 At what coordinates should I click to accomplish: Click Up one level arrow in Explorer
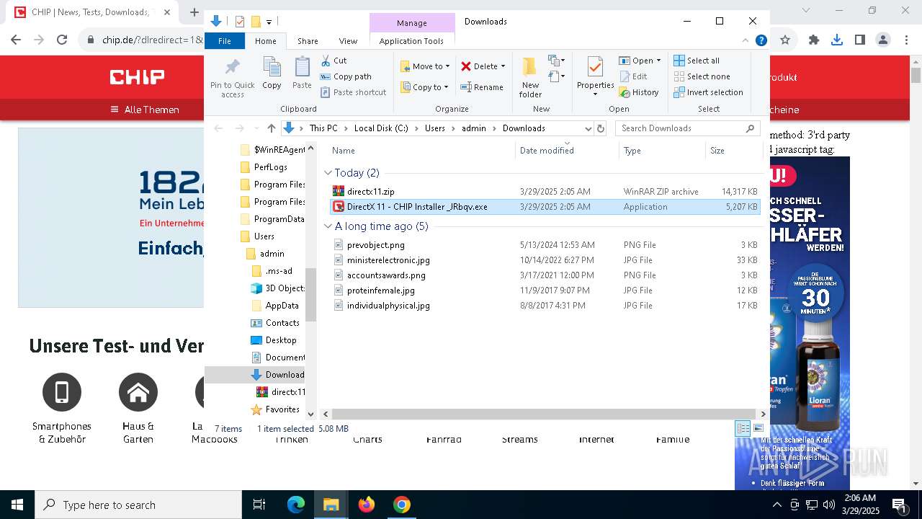(271, 128)
